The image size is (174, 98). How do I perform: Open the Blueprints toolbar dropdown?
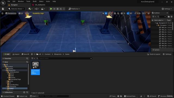37,9
